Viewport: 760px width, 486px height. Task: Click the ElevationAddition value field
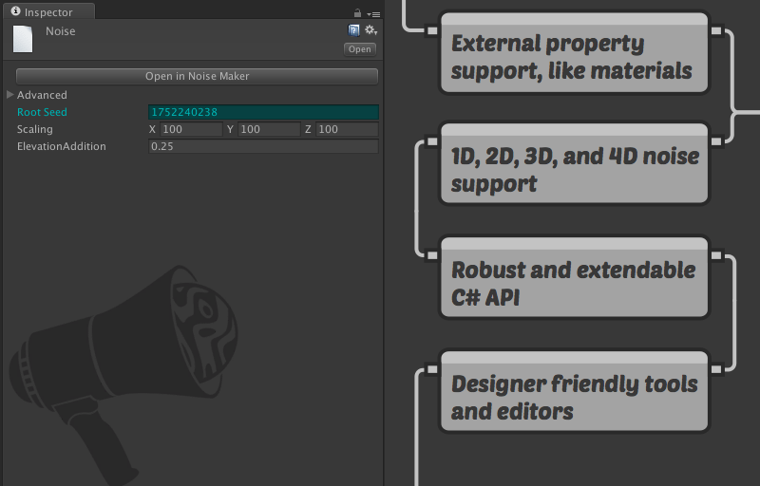[x=263, y=146]
